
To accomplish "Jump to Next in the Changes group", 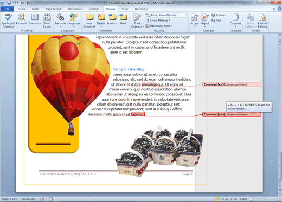I will 216,21.
